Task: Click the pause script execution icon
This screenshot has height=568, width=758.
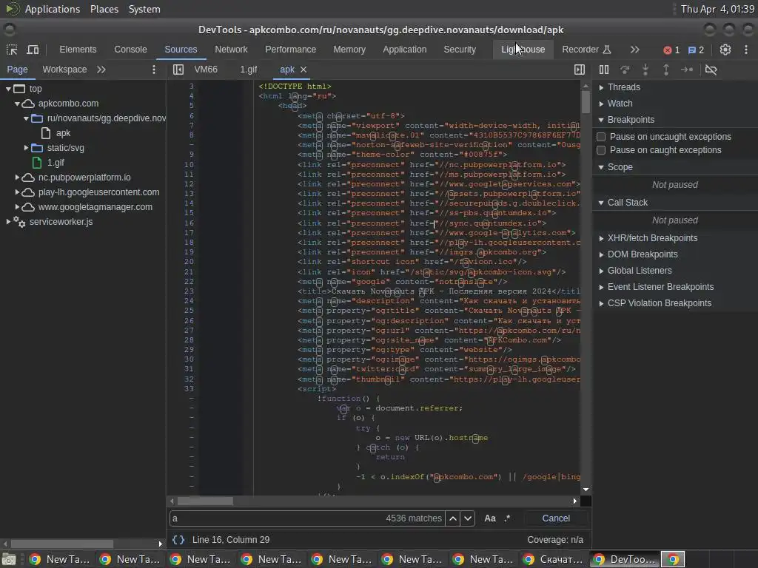Action: coord(604,70)
